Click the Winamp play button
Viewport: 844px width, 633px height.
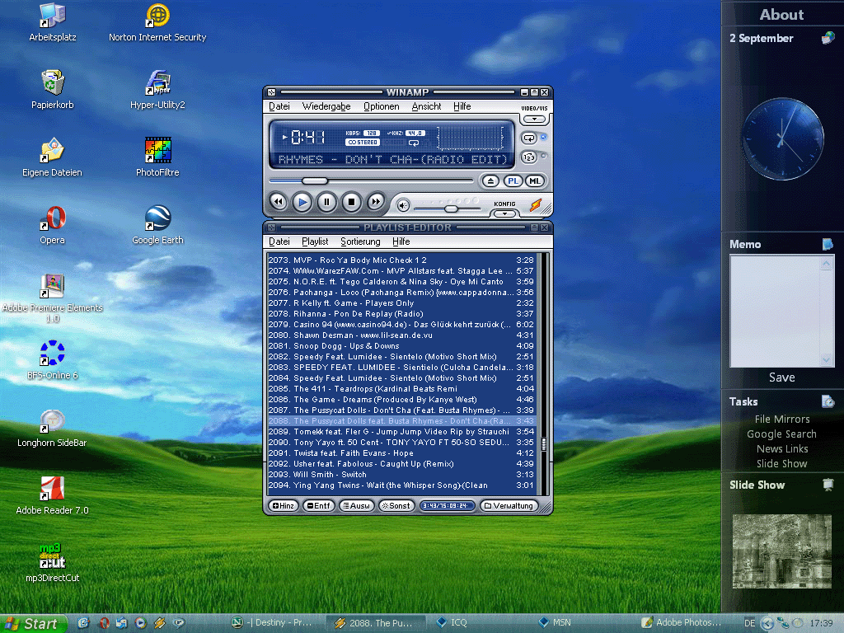(x=302, y=203)
